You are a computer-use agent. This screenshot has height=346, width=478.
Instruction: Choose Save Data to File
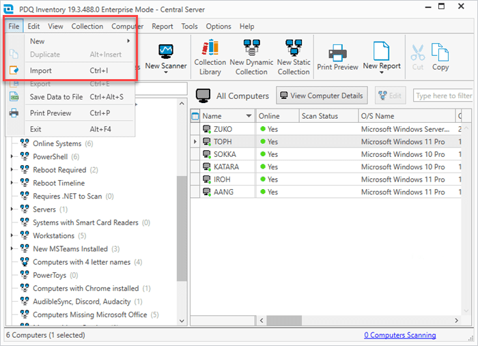pos(70,97)
